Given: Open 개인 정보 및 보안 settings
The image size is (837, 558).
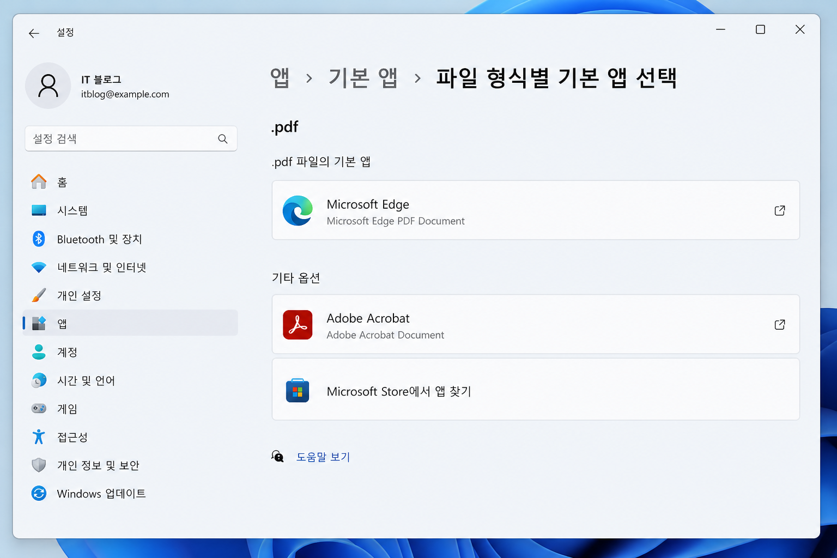Looking at the screenshot, I should 130,465.
